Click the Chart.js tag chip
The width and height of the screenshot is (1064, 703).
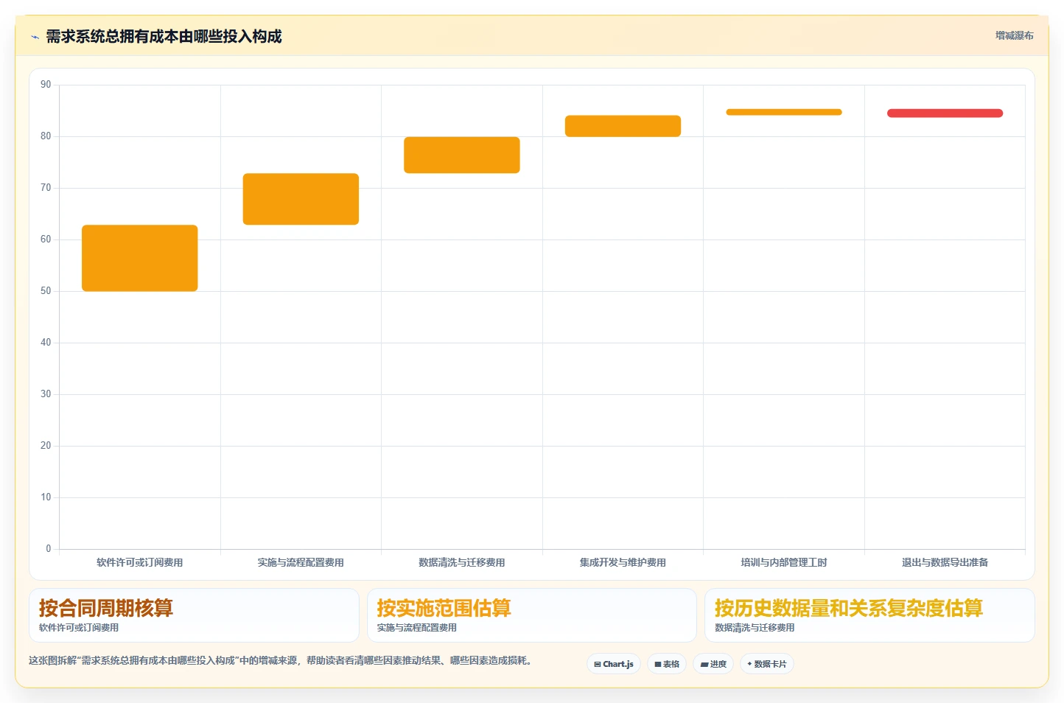[x=614, y=664]
